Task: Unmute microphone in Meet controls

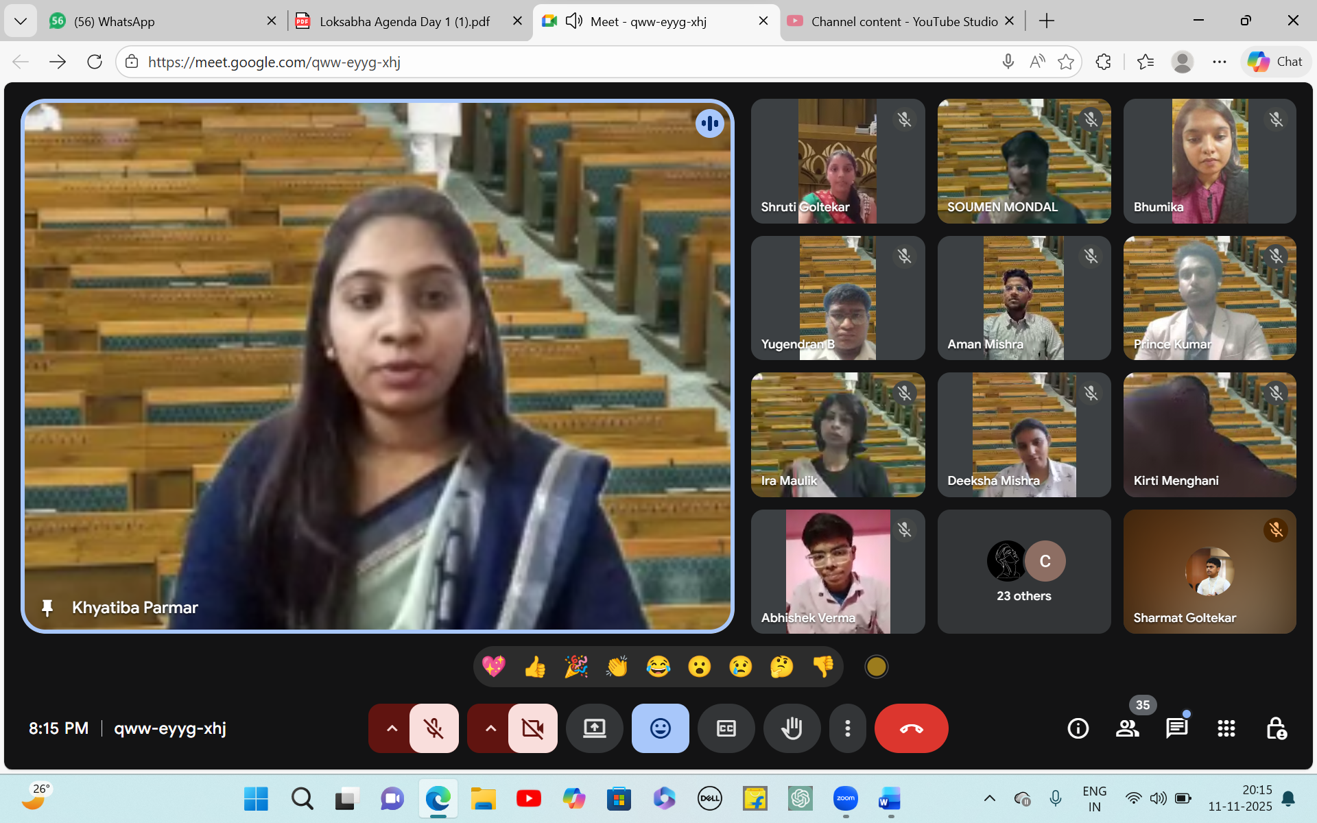Action: click(x=434, y=728)
